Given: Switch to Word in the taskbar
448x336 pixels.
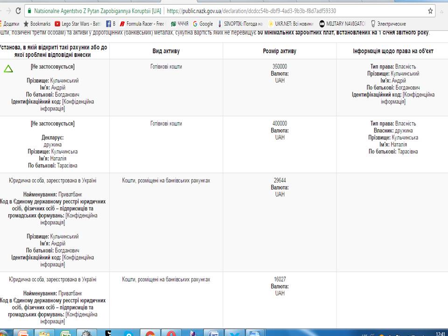Looking at the screenshot, I should pyautogui.click(x=213, y=333).
